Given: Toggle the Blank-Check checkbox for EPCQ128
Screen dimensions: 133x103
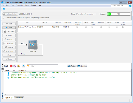Looking at the screenshot, I should point(93,27).
